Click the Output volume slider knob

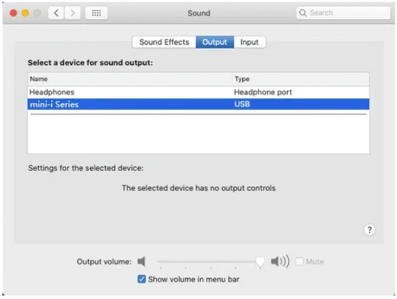(x=260, y=262)
